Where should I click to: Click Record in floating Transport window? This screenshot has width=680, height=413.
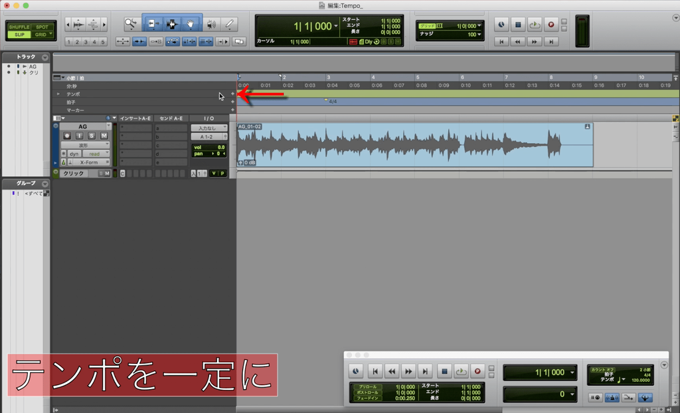477,371
